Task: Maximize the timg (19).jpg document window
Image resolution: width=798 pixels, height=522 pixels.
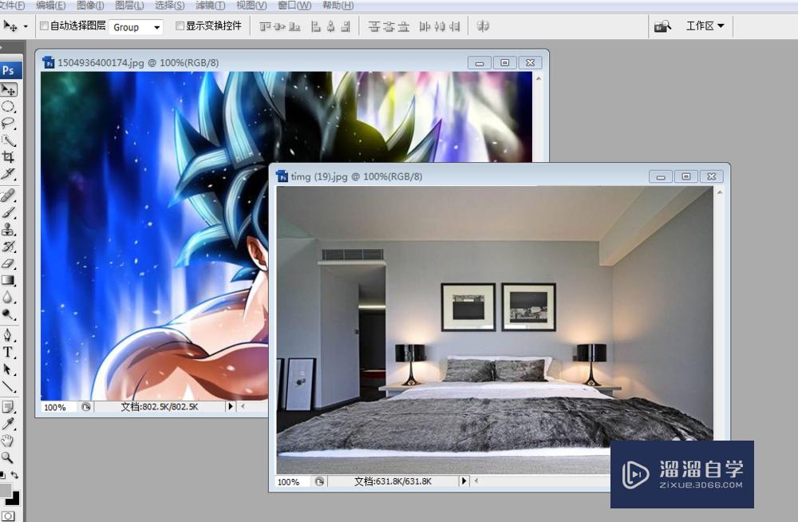Action: tap(686, 176)
